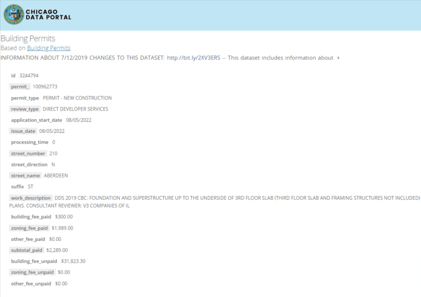Viewport: 421px width, 297px height.
Task: Click the Chicago city seal logo
Action: [14, 15]
